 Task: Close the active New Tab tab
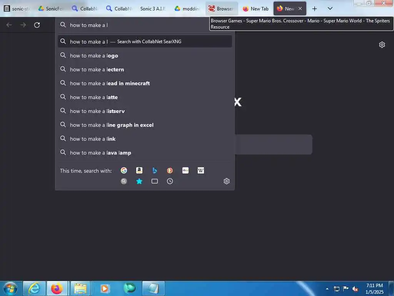click(300, 8)
